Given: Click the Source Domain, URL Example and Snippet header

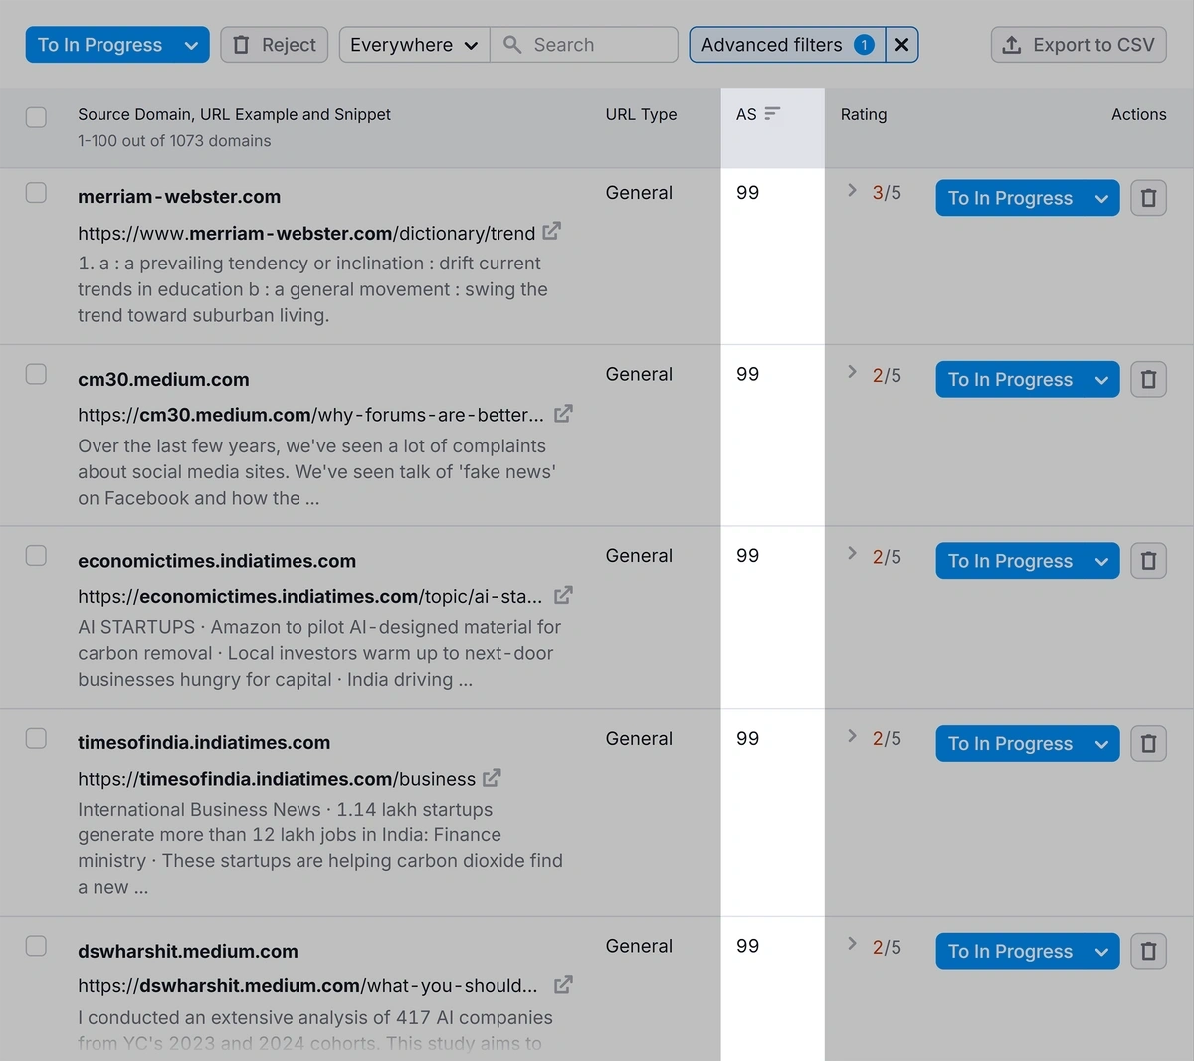Looking at the screenshot, I should click(x=234, y=114).
